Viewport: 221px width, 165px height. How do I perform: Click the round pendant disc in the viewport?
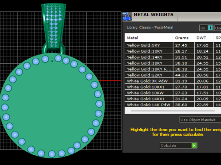point(52,105)
